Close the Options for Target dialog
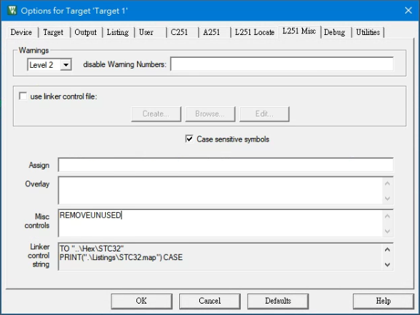Image resolution: width=420 pixels, height=315 pixels. coord(409,11)
